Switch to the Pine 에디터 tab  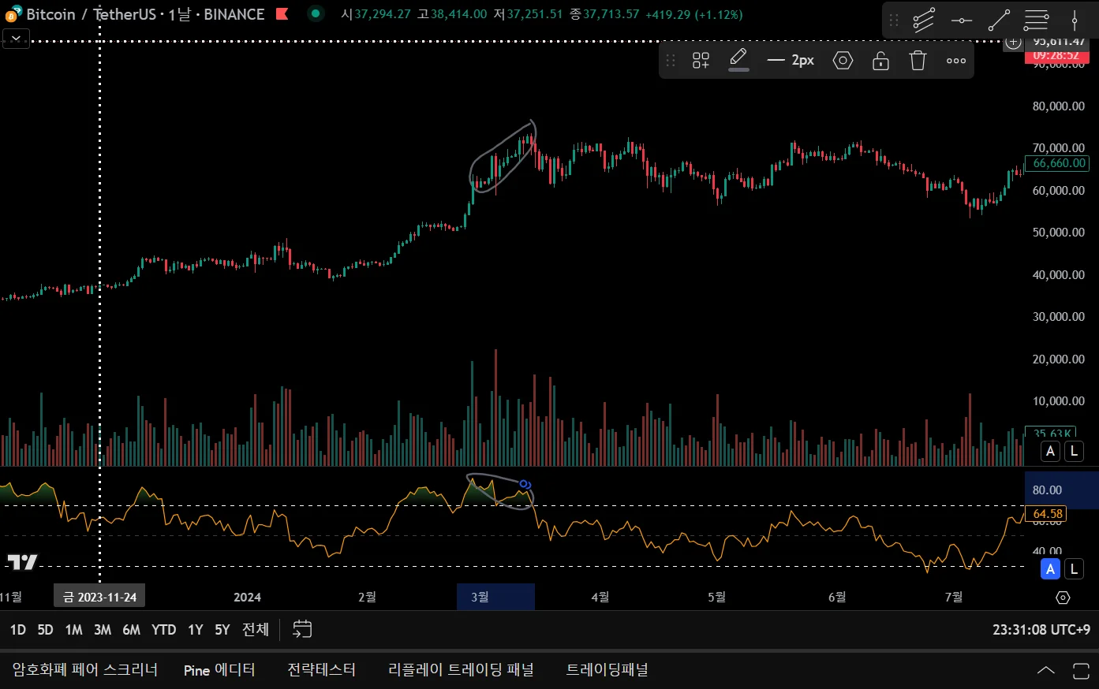(x=219, y=670)
